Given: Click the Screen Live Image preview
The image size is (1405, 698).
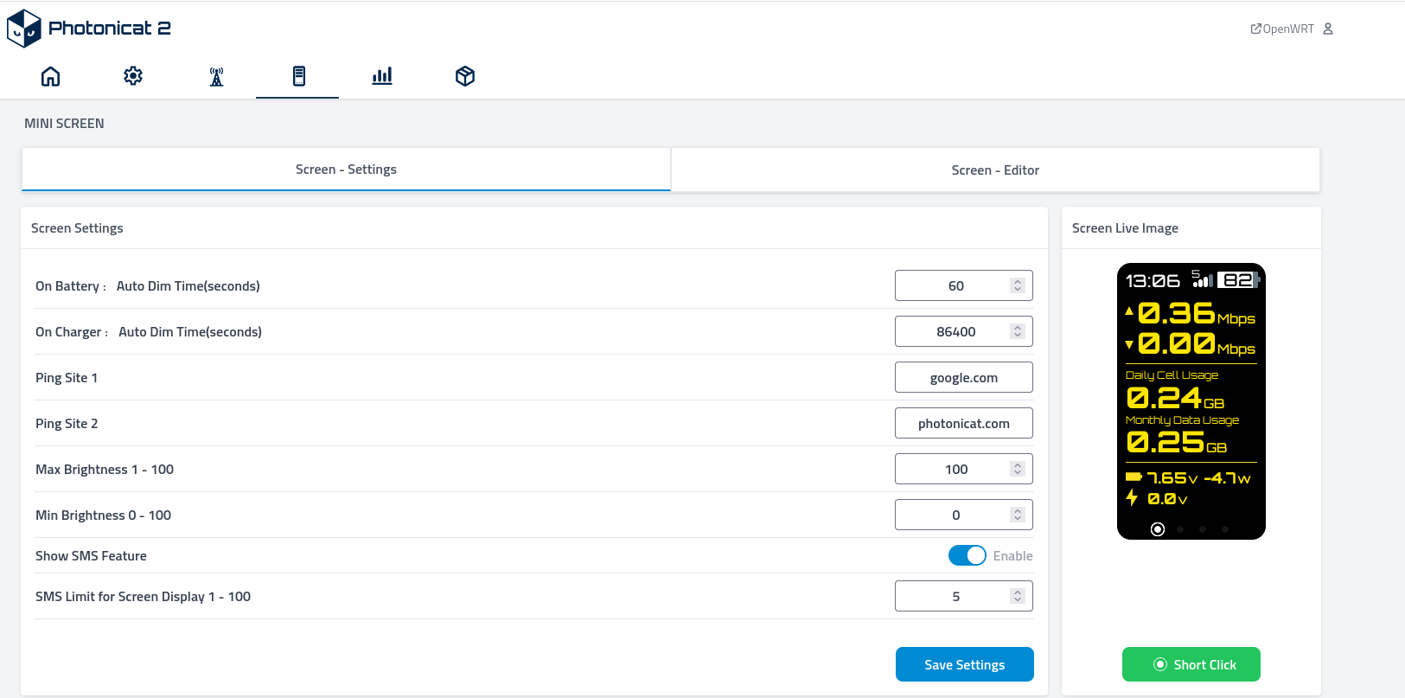Looking at the screenshot, I should (x=1191, y=401).
